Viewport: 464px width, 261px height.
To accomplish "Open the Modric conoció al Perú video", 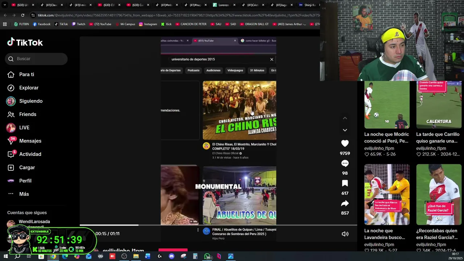I will (x=387, y=105).
